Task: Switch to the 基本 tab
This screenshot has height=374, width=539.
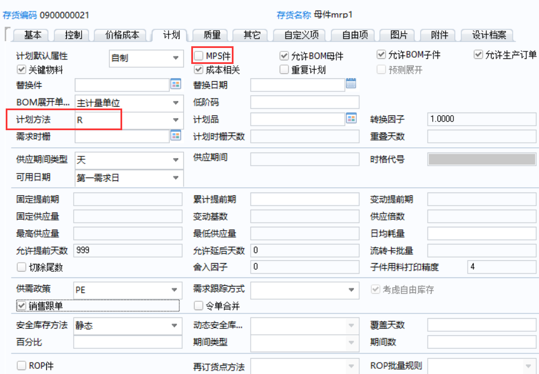Action: tap(33, 35)
